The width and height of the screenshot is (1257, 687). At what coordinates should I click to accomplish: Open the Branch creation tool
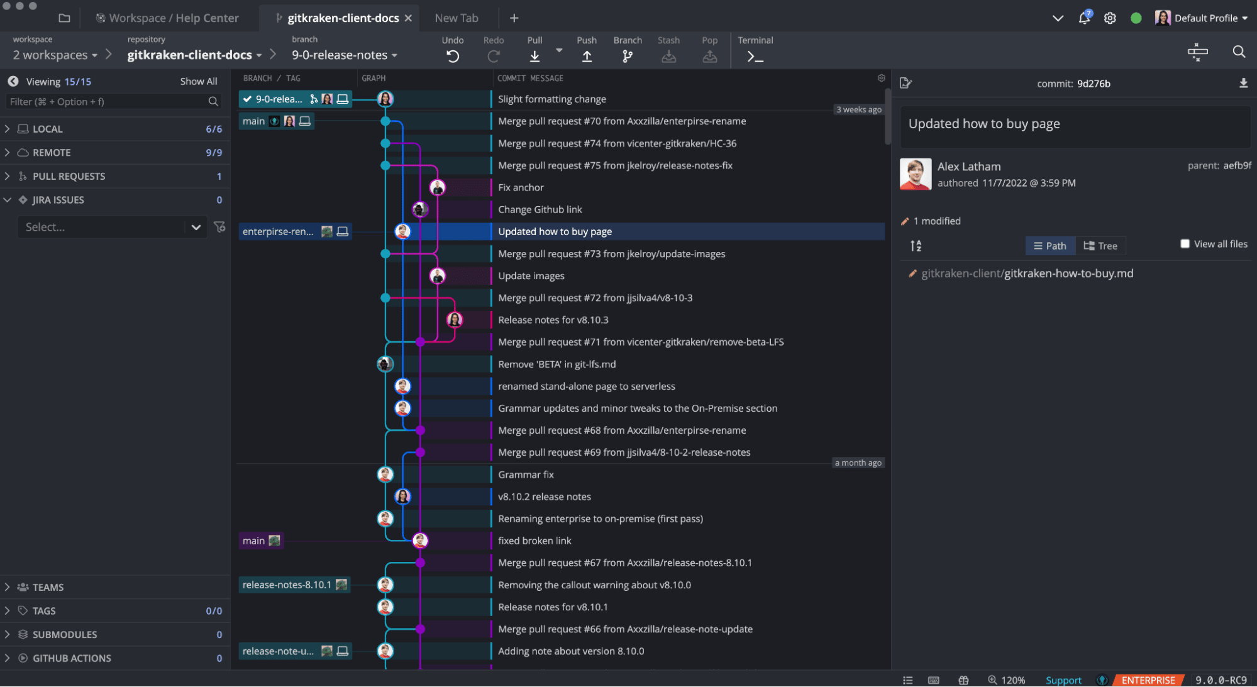627,55
